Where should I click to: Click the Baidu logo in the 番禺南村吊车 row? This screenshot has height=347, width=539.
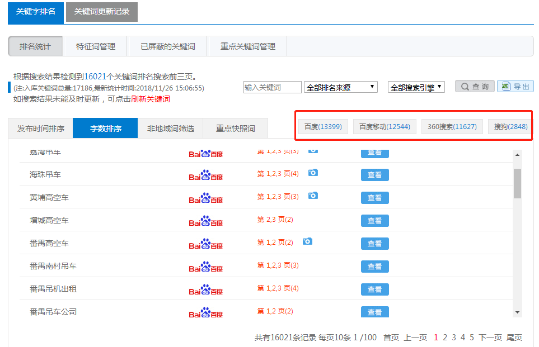[205, 267]
